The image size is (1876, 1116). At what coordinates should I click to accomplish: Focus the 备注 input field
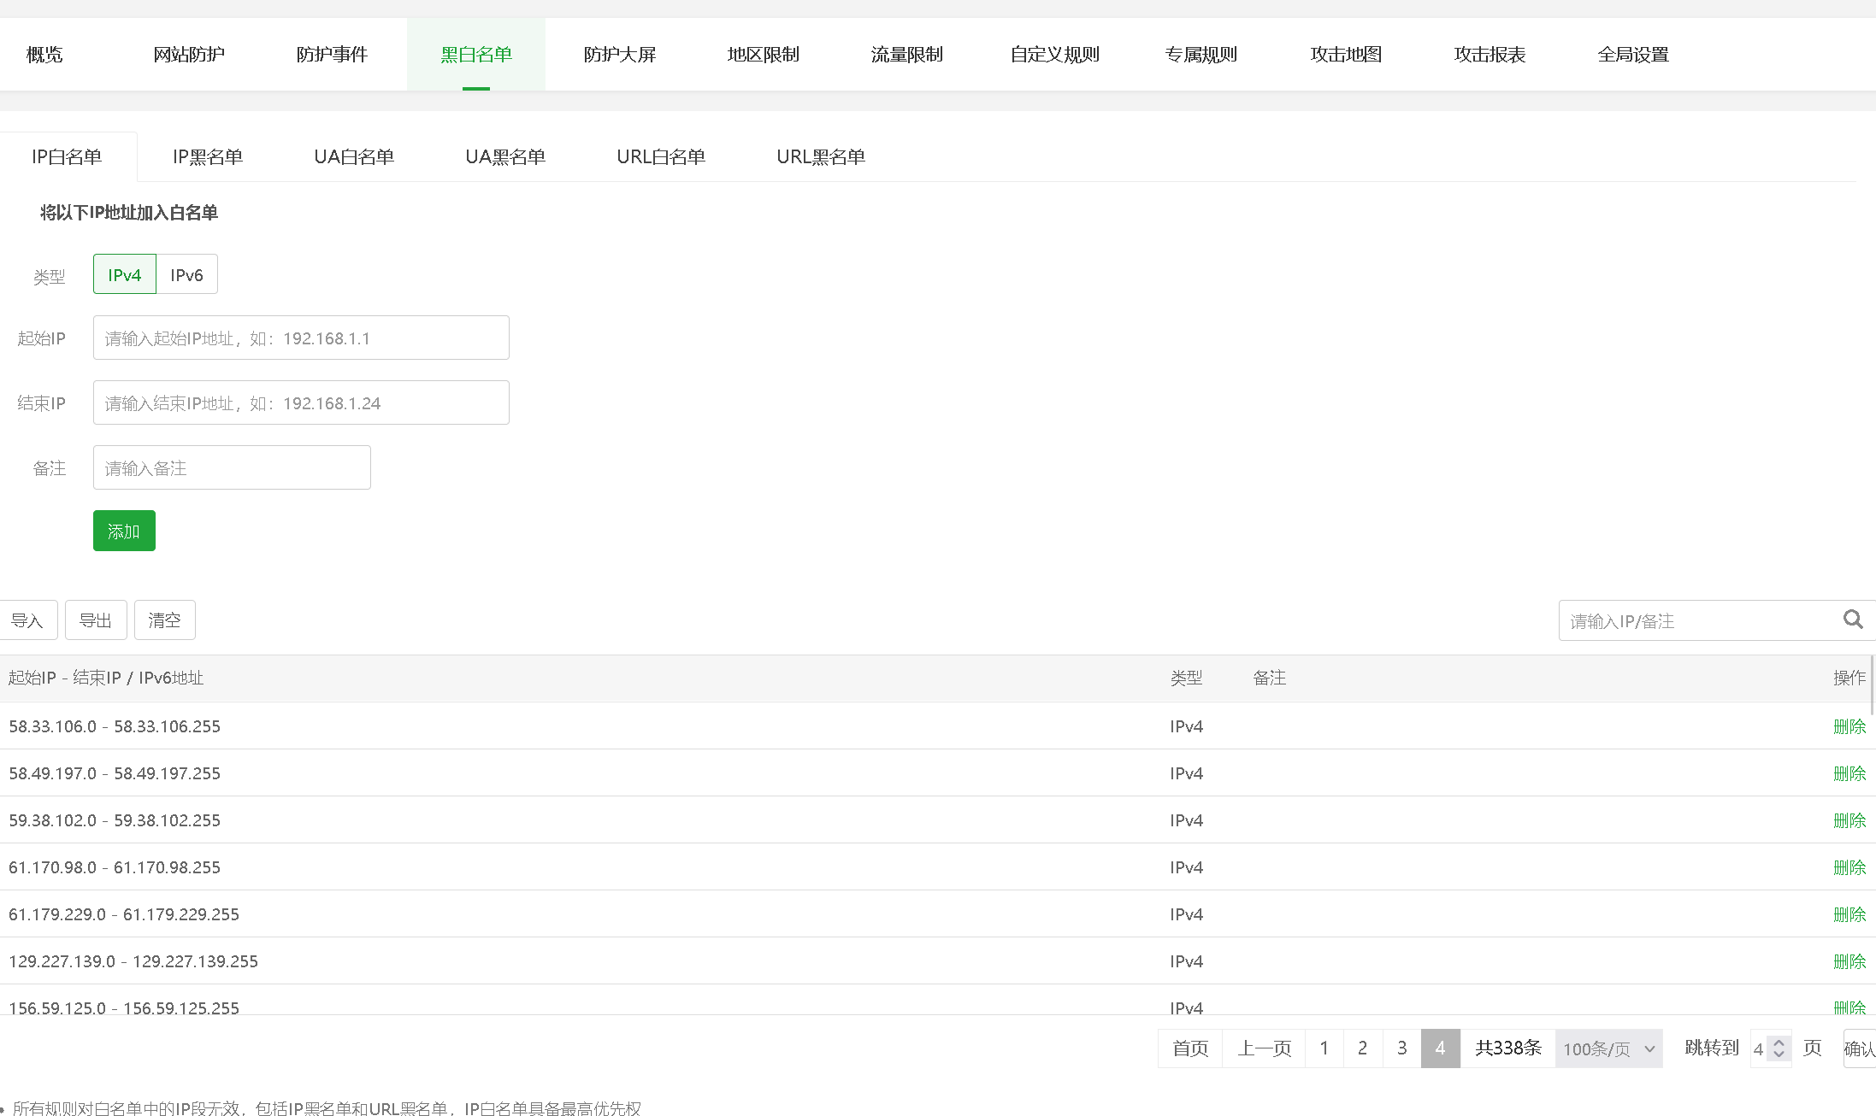coord(232,467)
